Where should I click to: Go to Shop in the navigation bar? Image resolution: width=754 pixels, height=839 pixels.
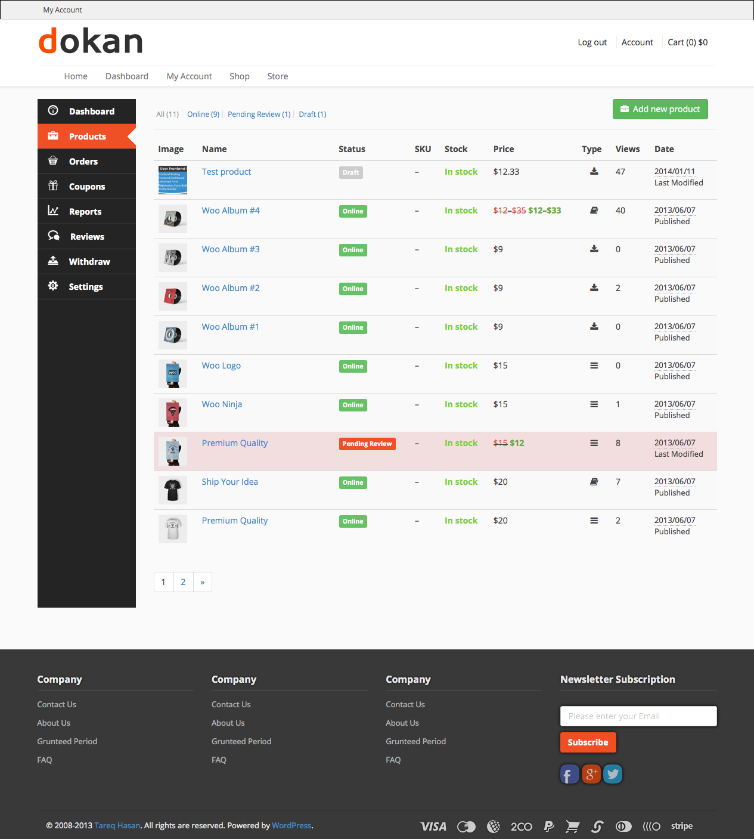point(240,76)
